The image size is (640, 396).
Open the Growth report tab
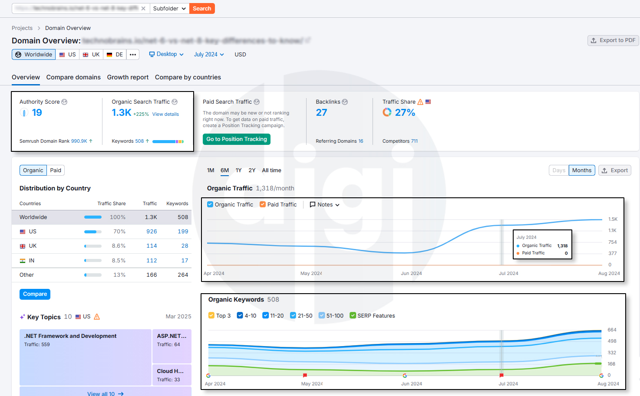(x=128, y=77)
